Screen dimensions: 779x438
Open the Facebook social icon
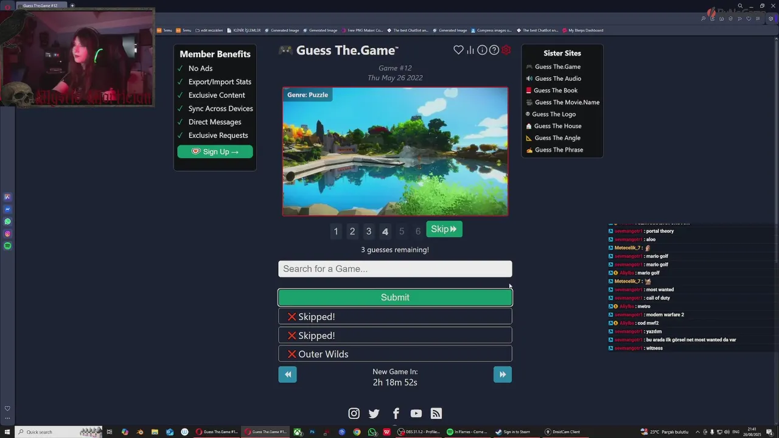[396, 414]
